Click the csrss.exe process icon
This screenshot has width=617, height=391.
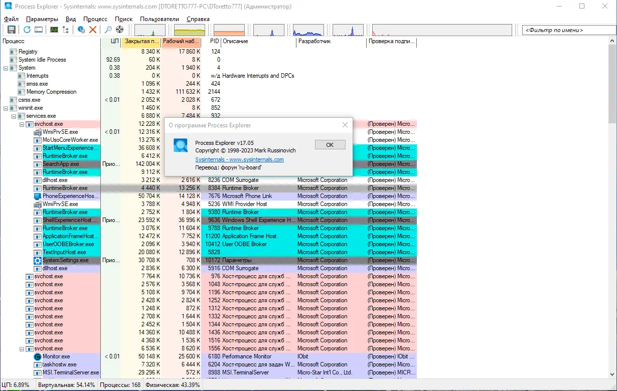click(14, 100)
